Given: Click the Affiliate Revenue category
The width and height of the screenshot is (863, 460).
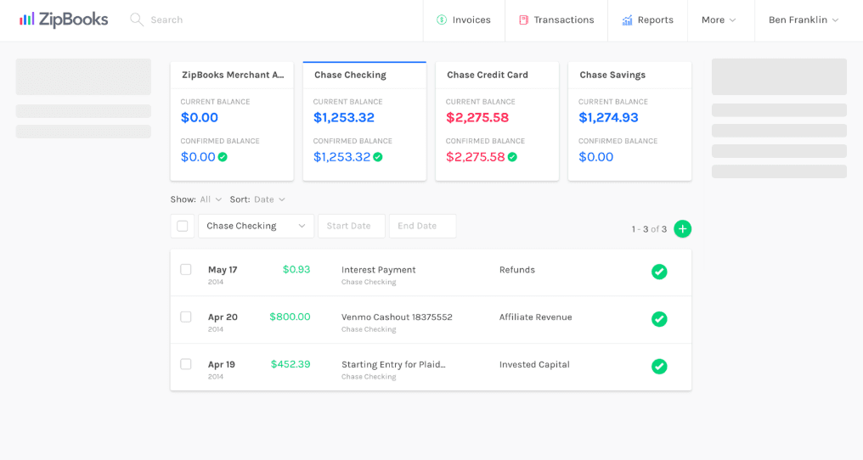Looking at the screenshot, I should 535,317.
